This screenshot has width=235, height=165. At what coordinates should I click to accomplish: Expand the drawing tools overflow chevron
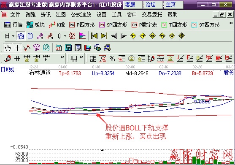(x=62, y=57)
